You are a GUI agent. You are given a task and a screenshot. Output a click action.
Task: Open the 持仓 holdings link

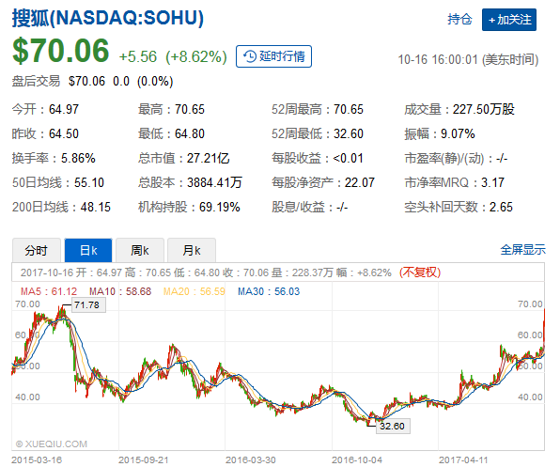pyautogui.click(x=459, y=20)
